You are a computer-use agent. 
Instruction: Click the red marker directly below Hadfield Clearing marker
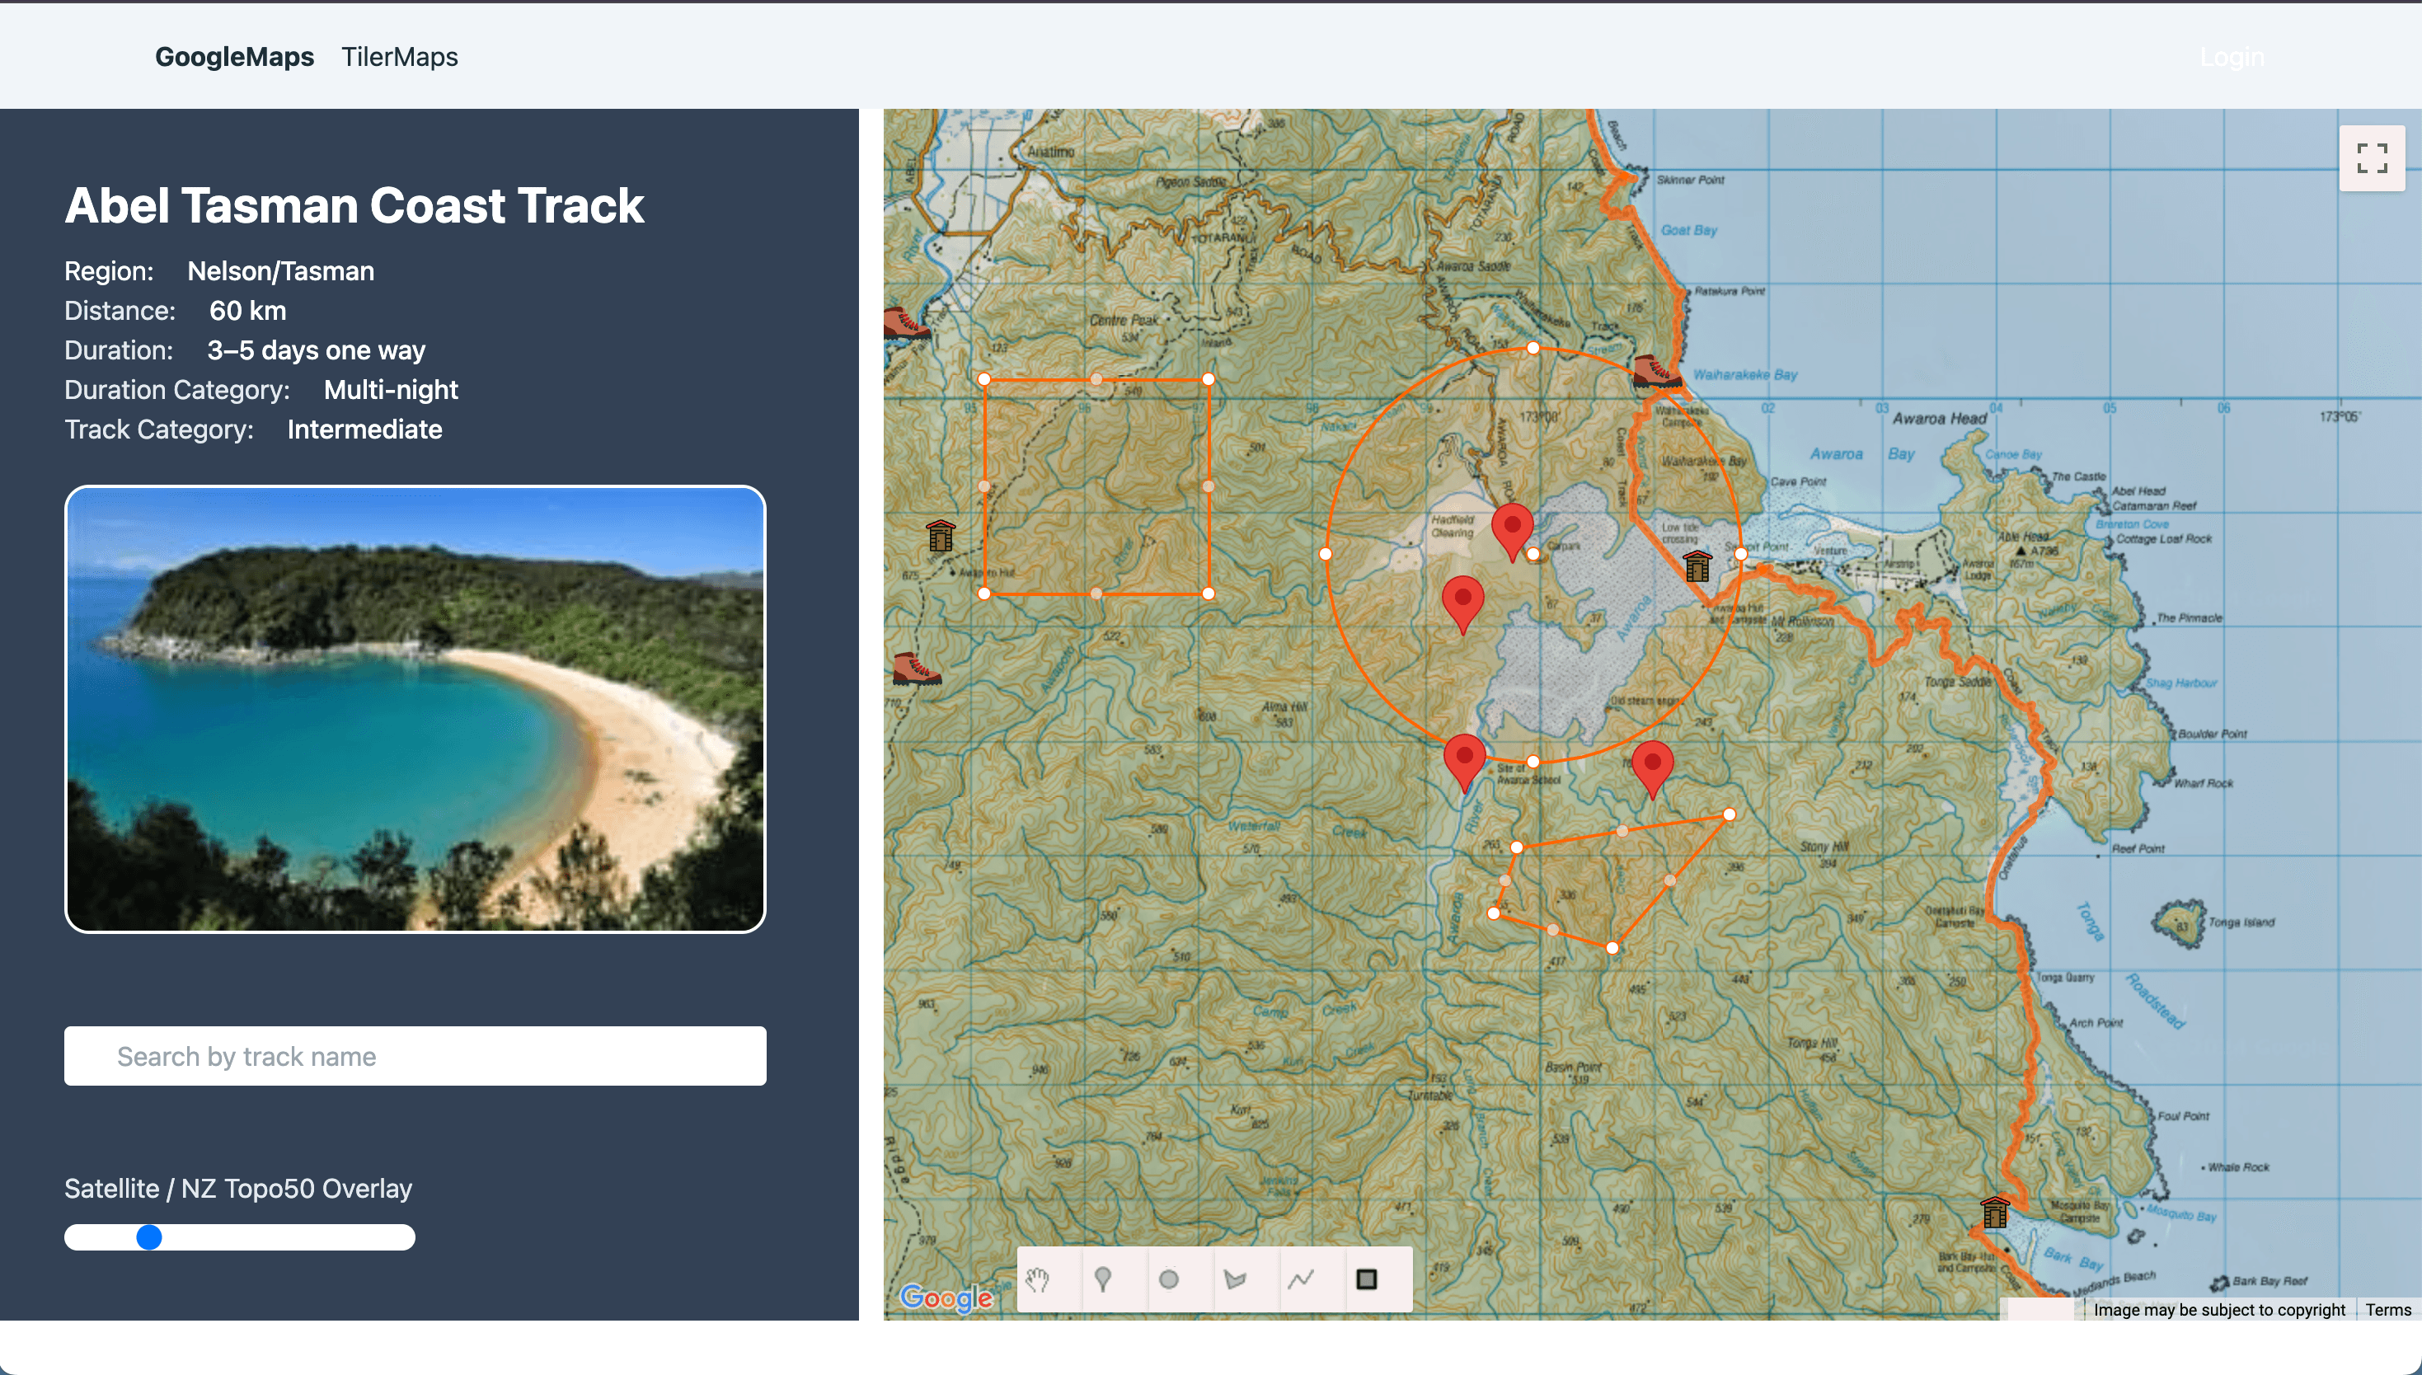coord(1463,603)
